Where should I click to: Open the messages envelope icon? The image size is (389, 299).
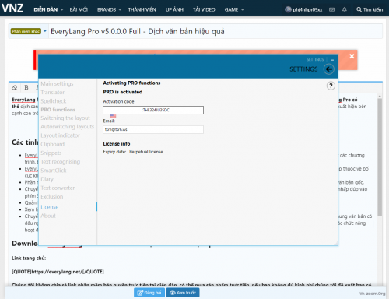[x=331, y=9]
